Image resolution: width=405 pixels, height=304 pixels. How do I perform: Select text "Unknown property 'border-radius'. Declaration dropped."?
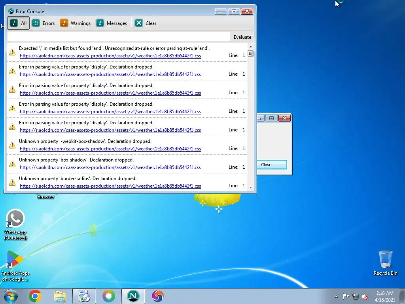78,179
